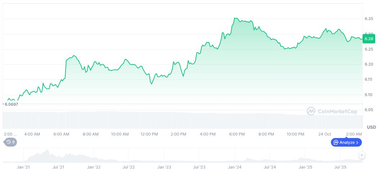
Task: Click the 6.05 price axis label
Action: pos(369,110)
